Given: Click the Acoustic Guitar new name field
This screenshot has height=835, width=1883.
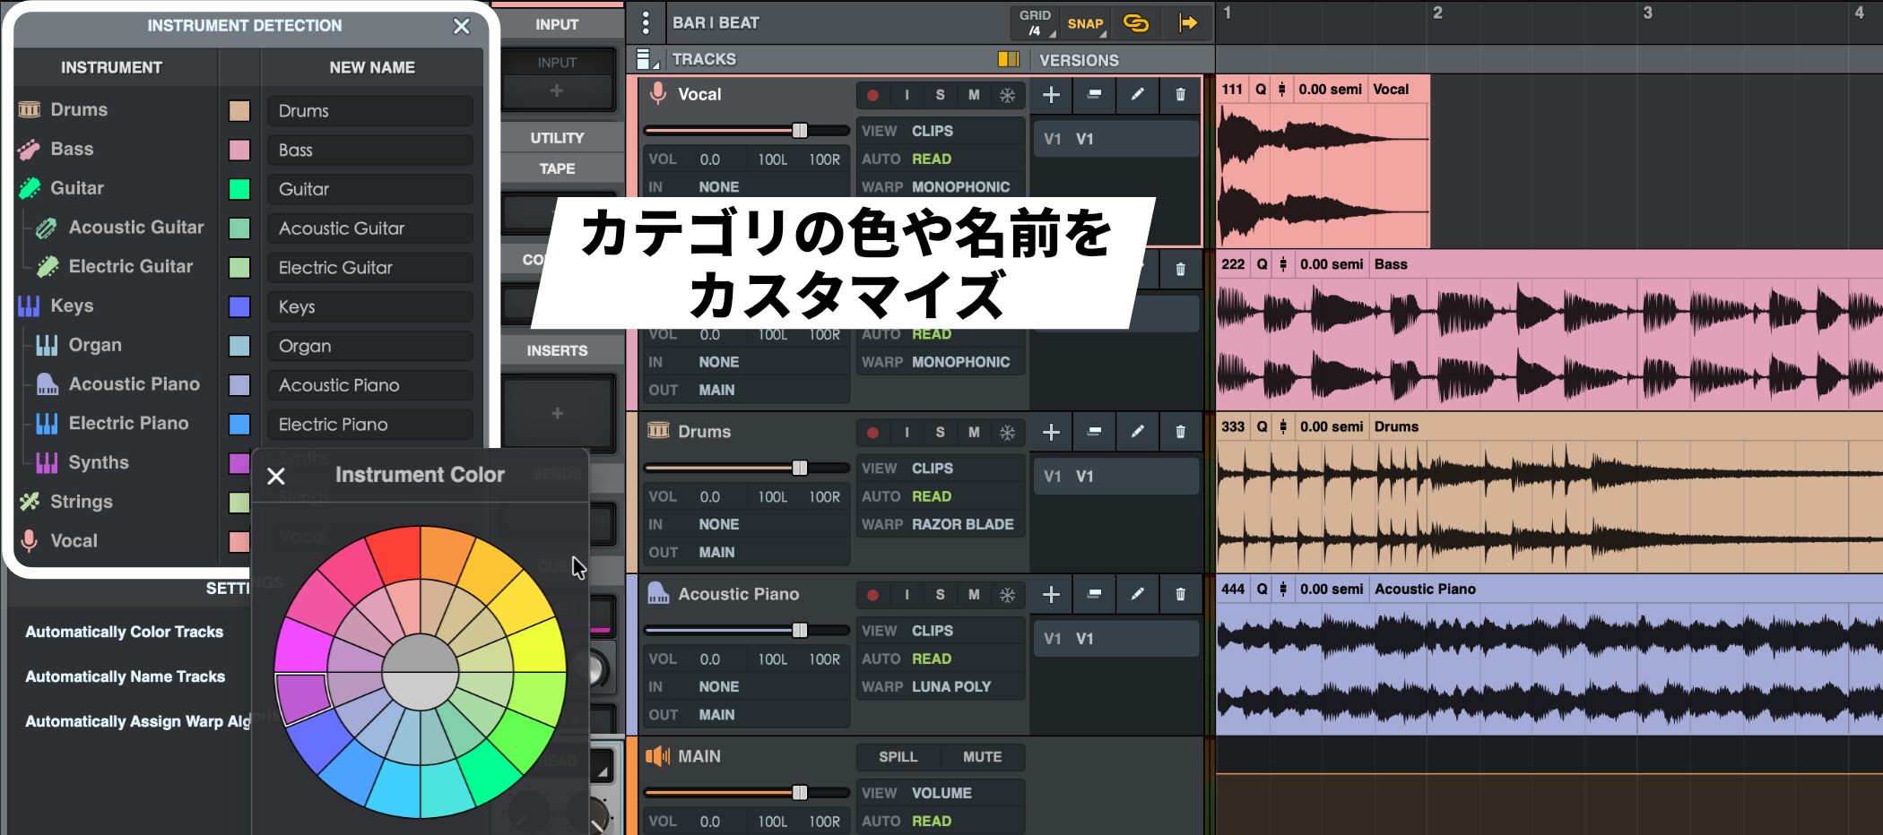Looking at the screenshot, I should pyautogui.click(x=369, y=228).
